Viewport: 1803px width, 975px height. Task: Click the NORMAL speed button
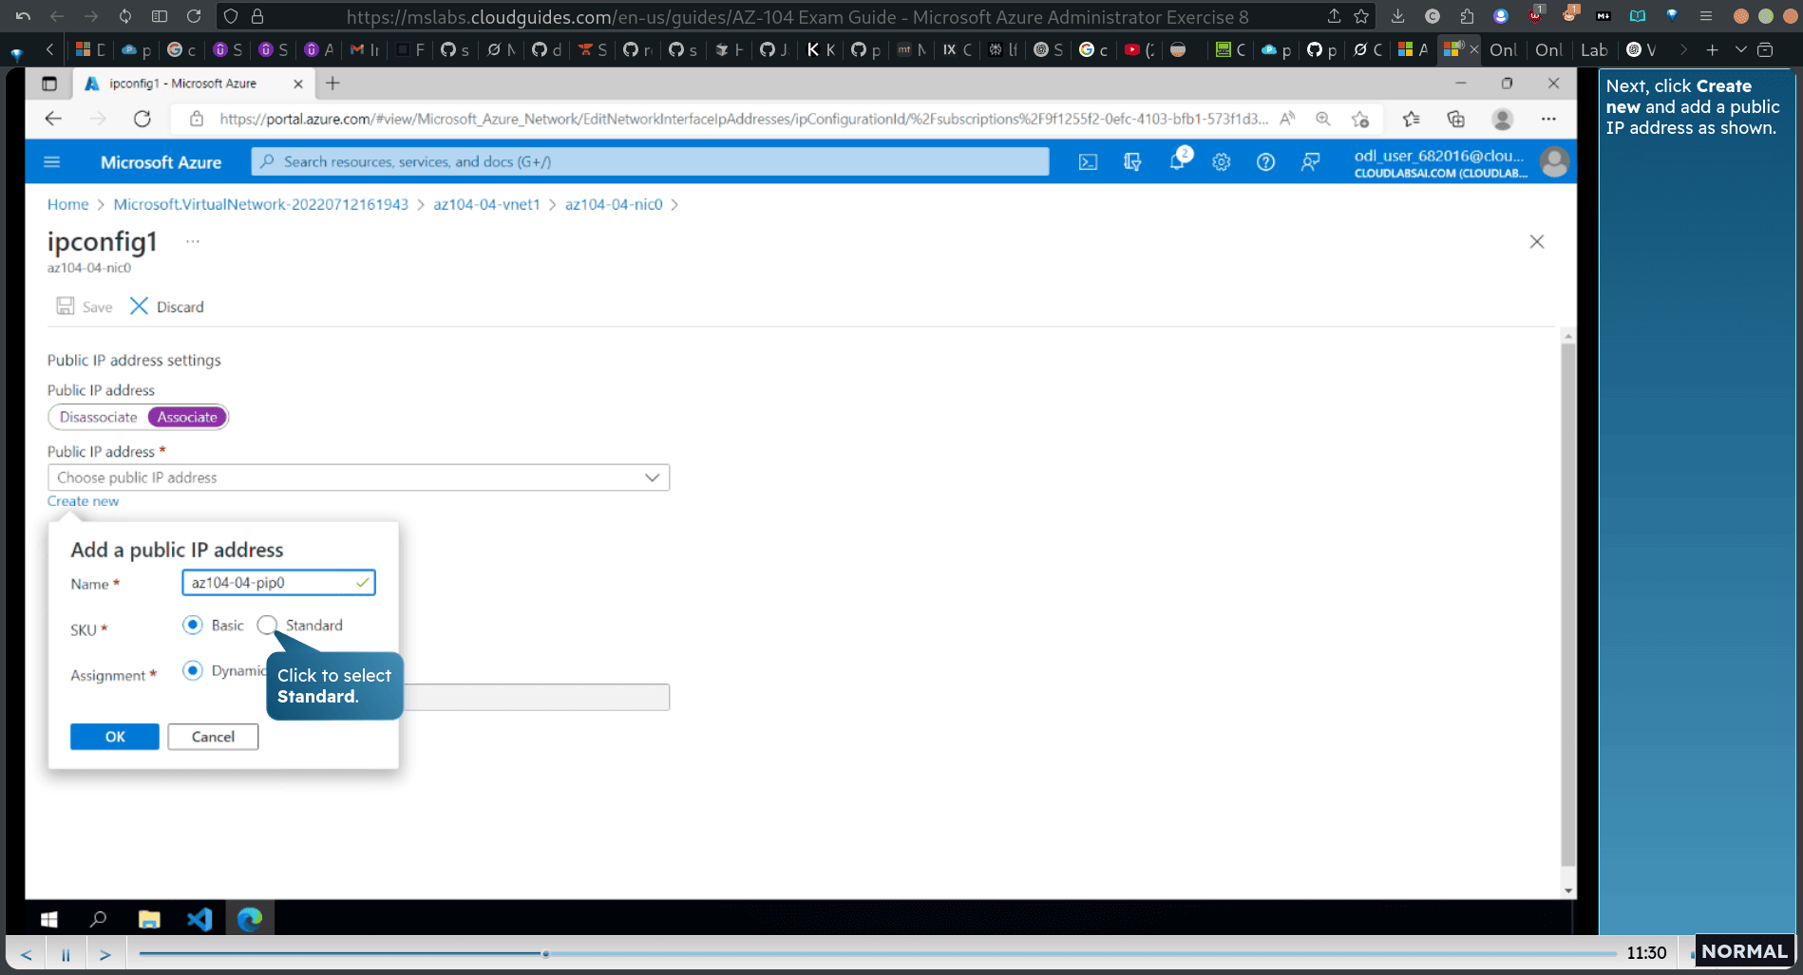tap(1743, 952)
